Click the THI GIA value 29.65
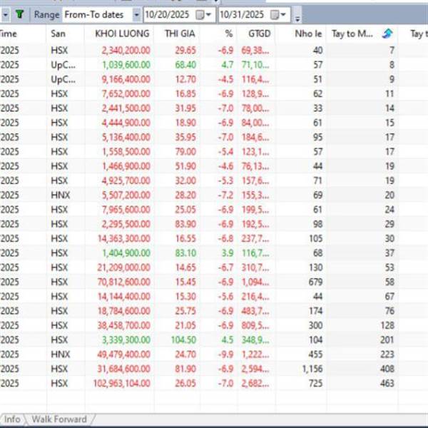The height and width of the screenshot is (428, 428). click(x=185, y=50)
